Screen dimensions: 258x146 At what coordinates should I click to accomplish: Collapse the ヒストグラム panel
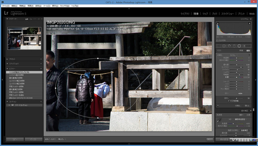click(251, 19)
